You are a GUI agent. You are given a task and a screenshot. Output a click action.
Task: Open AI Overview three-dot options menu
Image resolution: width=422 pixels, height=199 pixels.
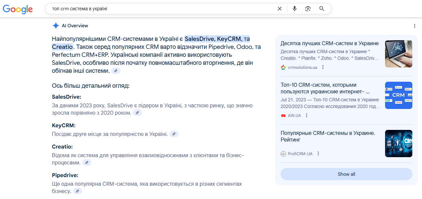414,26
